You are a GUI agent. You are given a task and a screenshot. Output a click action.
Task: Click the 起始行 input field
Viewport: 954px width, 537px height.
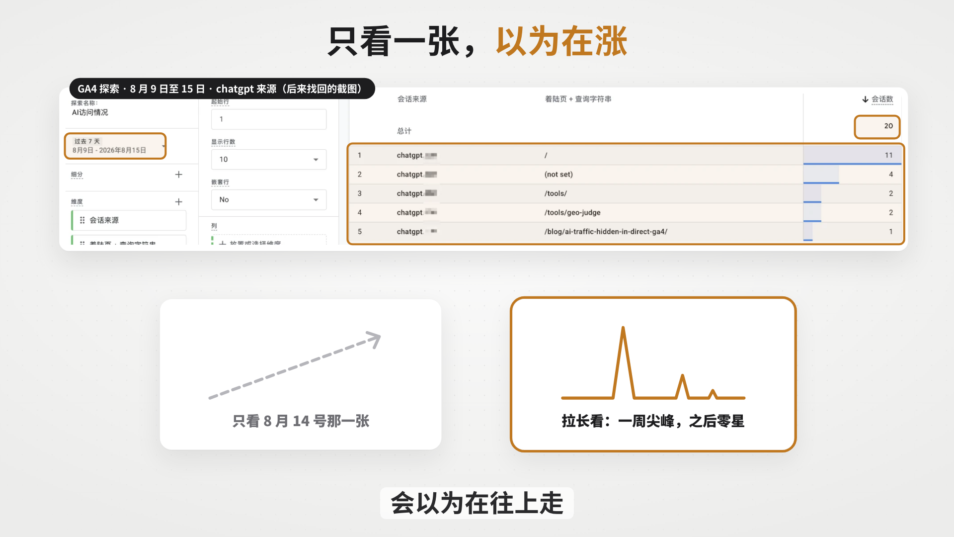pos(269,119)
